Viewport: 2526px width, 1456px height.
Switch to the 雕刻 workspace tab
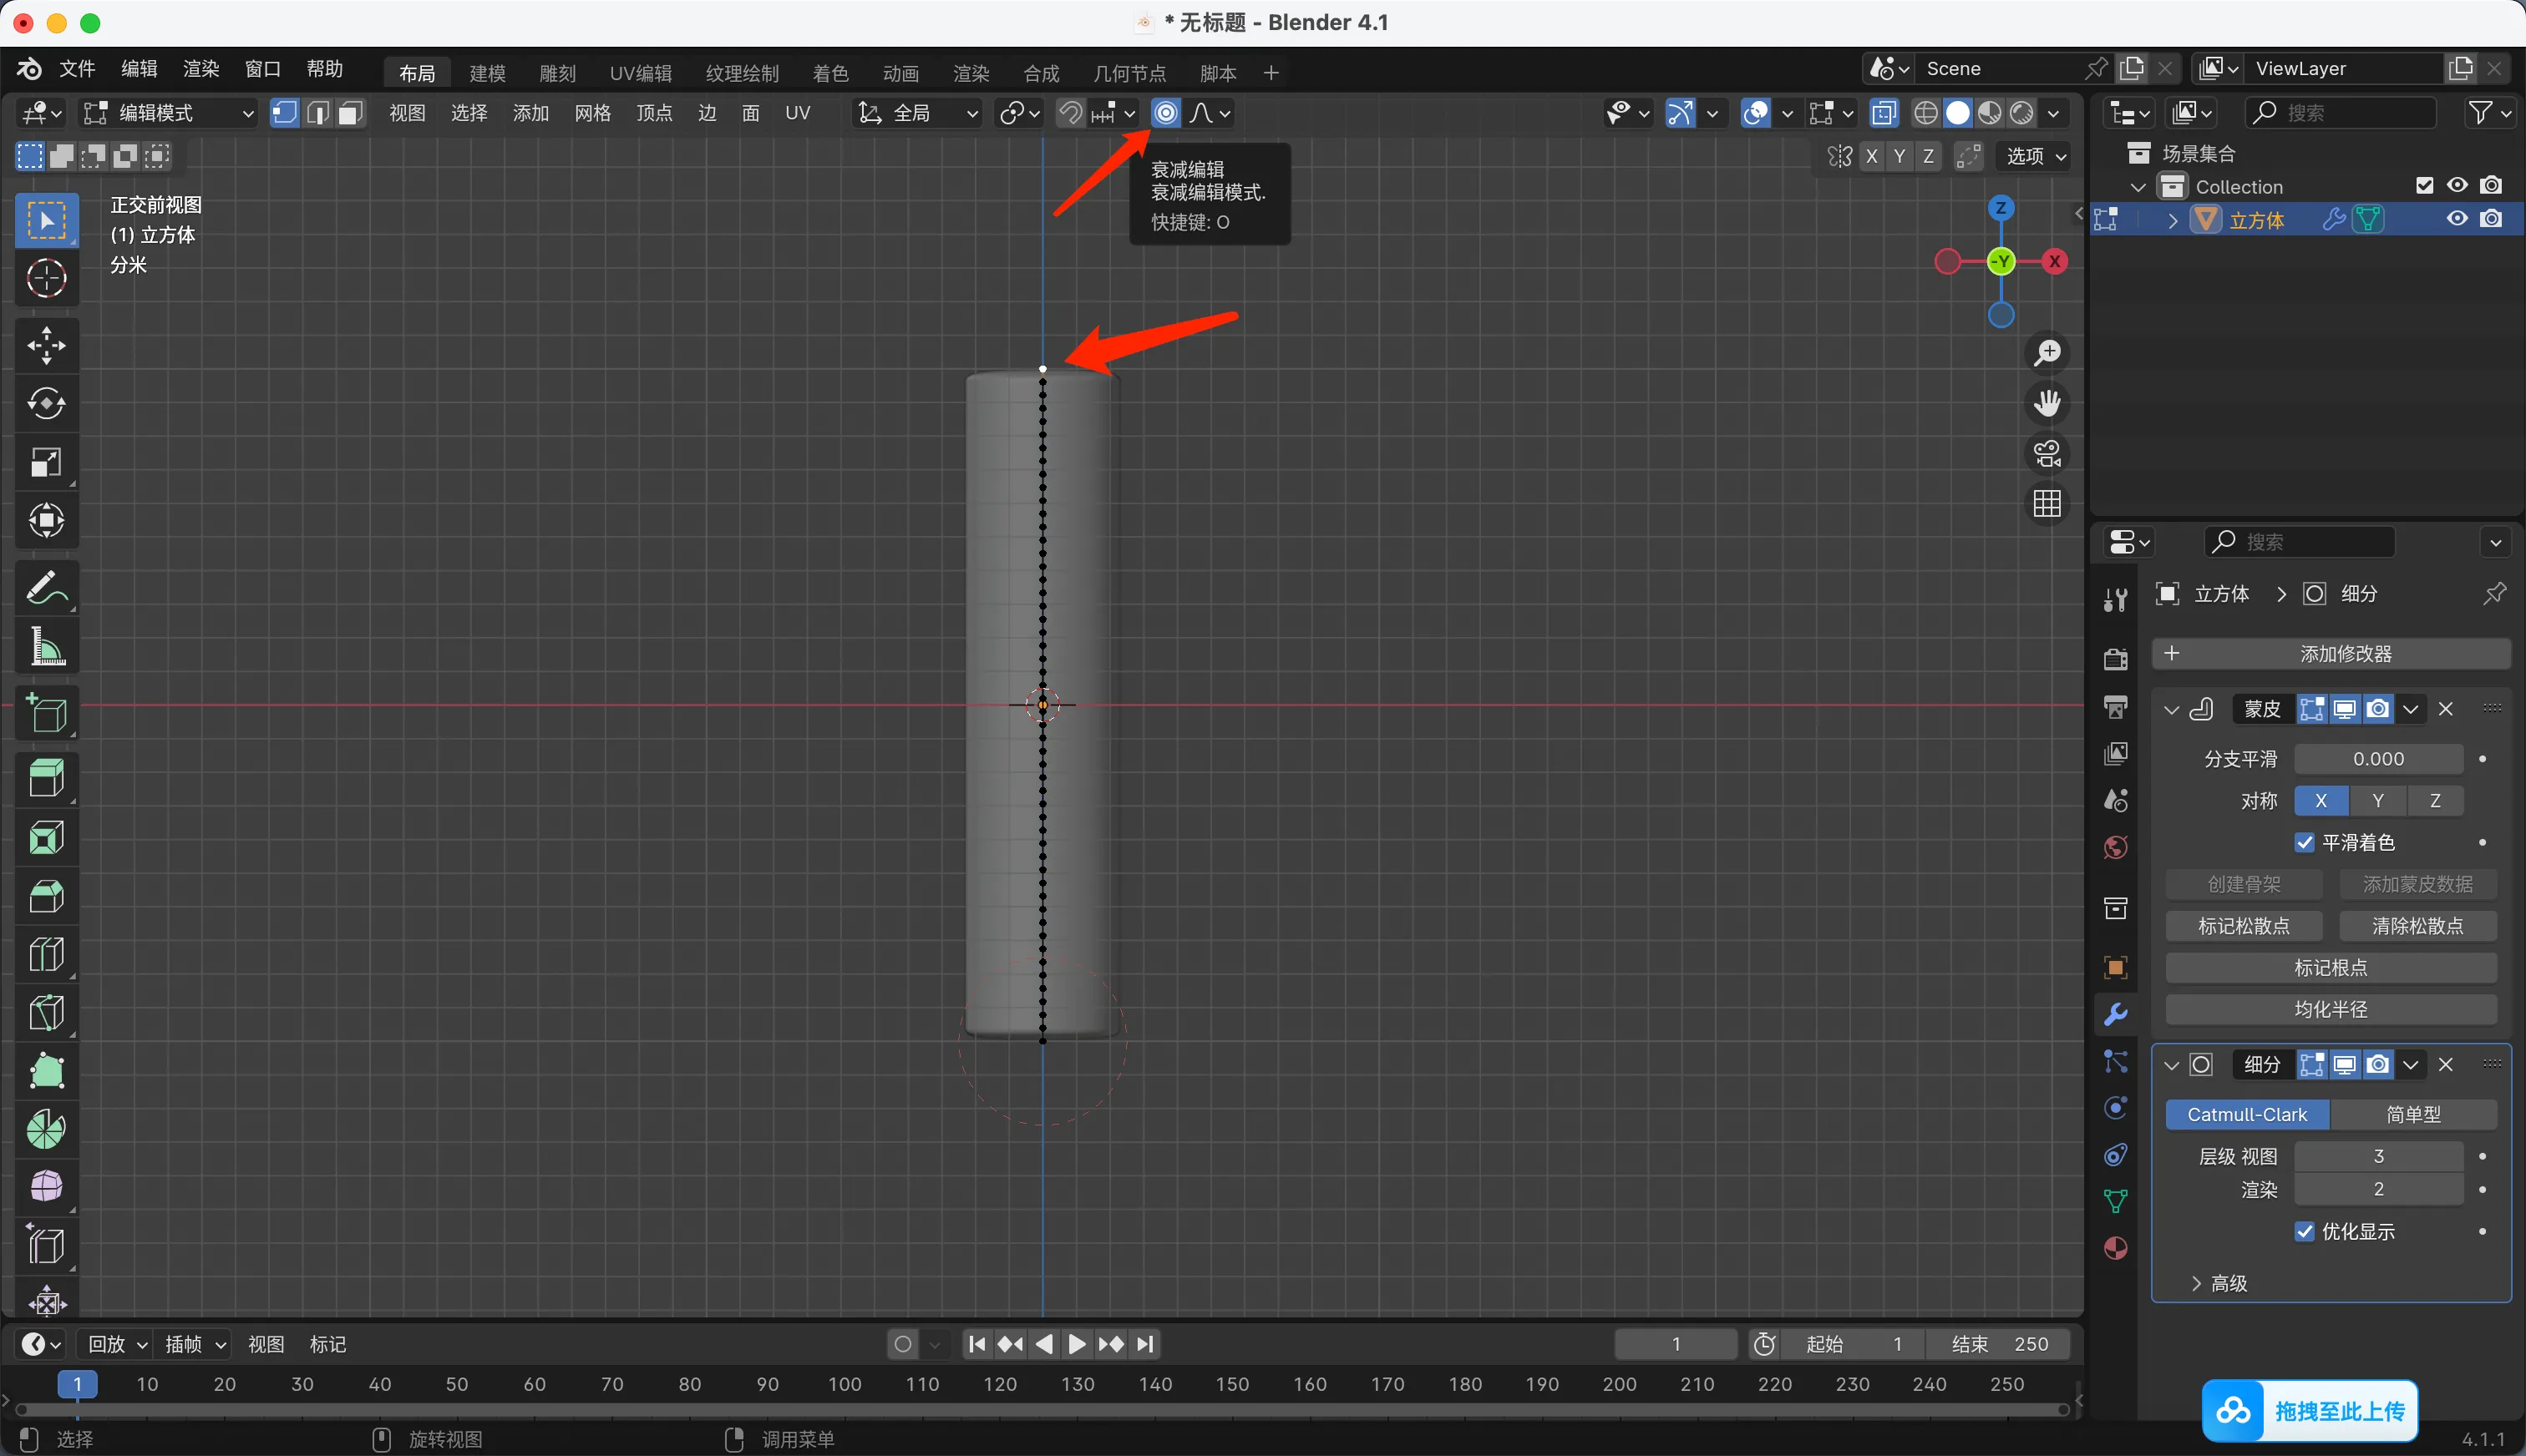click(557, 73)
